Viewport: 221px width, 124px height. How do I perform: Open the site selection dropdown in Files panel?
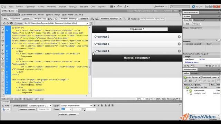click(x=192, y=77)
